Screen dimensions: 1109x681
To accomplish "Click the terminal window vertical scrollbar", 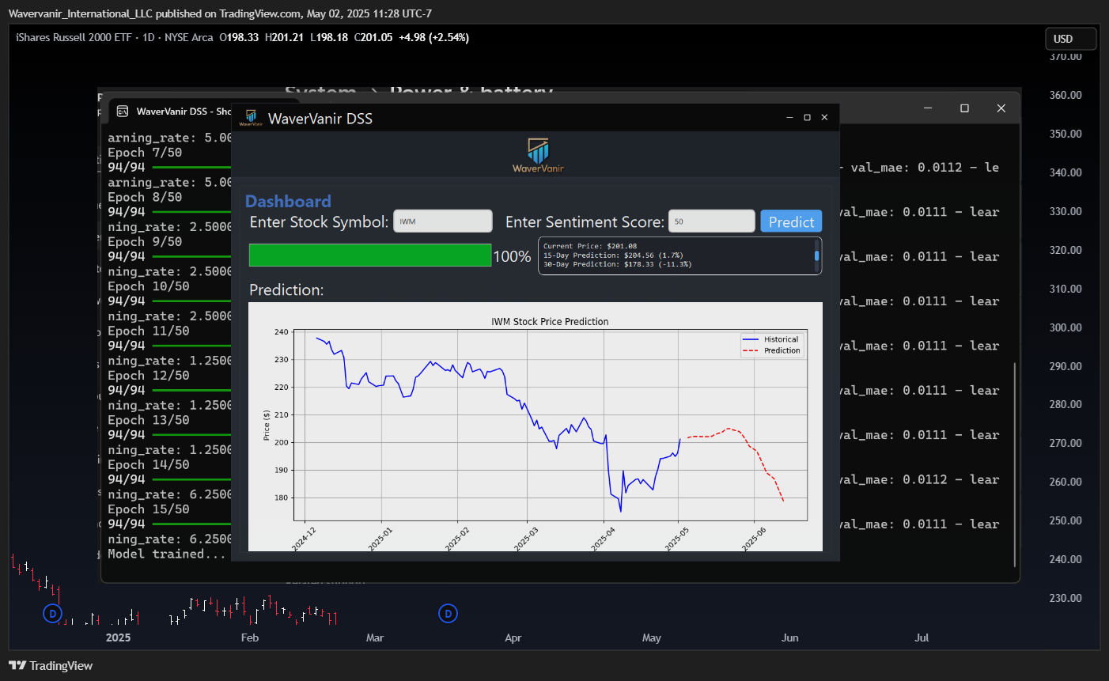I will pyautogui.click(x=1015, y=464).
